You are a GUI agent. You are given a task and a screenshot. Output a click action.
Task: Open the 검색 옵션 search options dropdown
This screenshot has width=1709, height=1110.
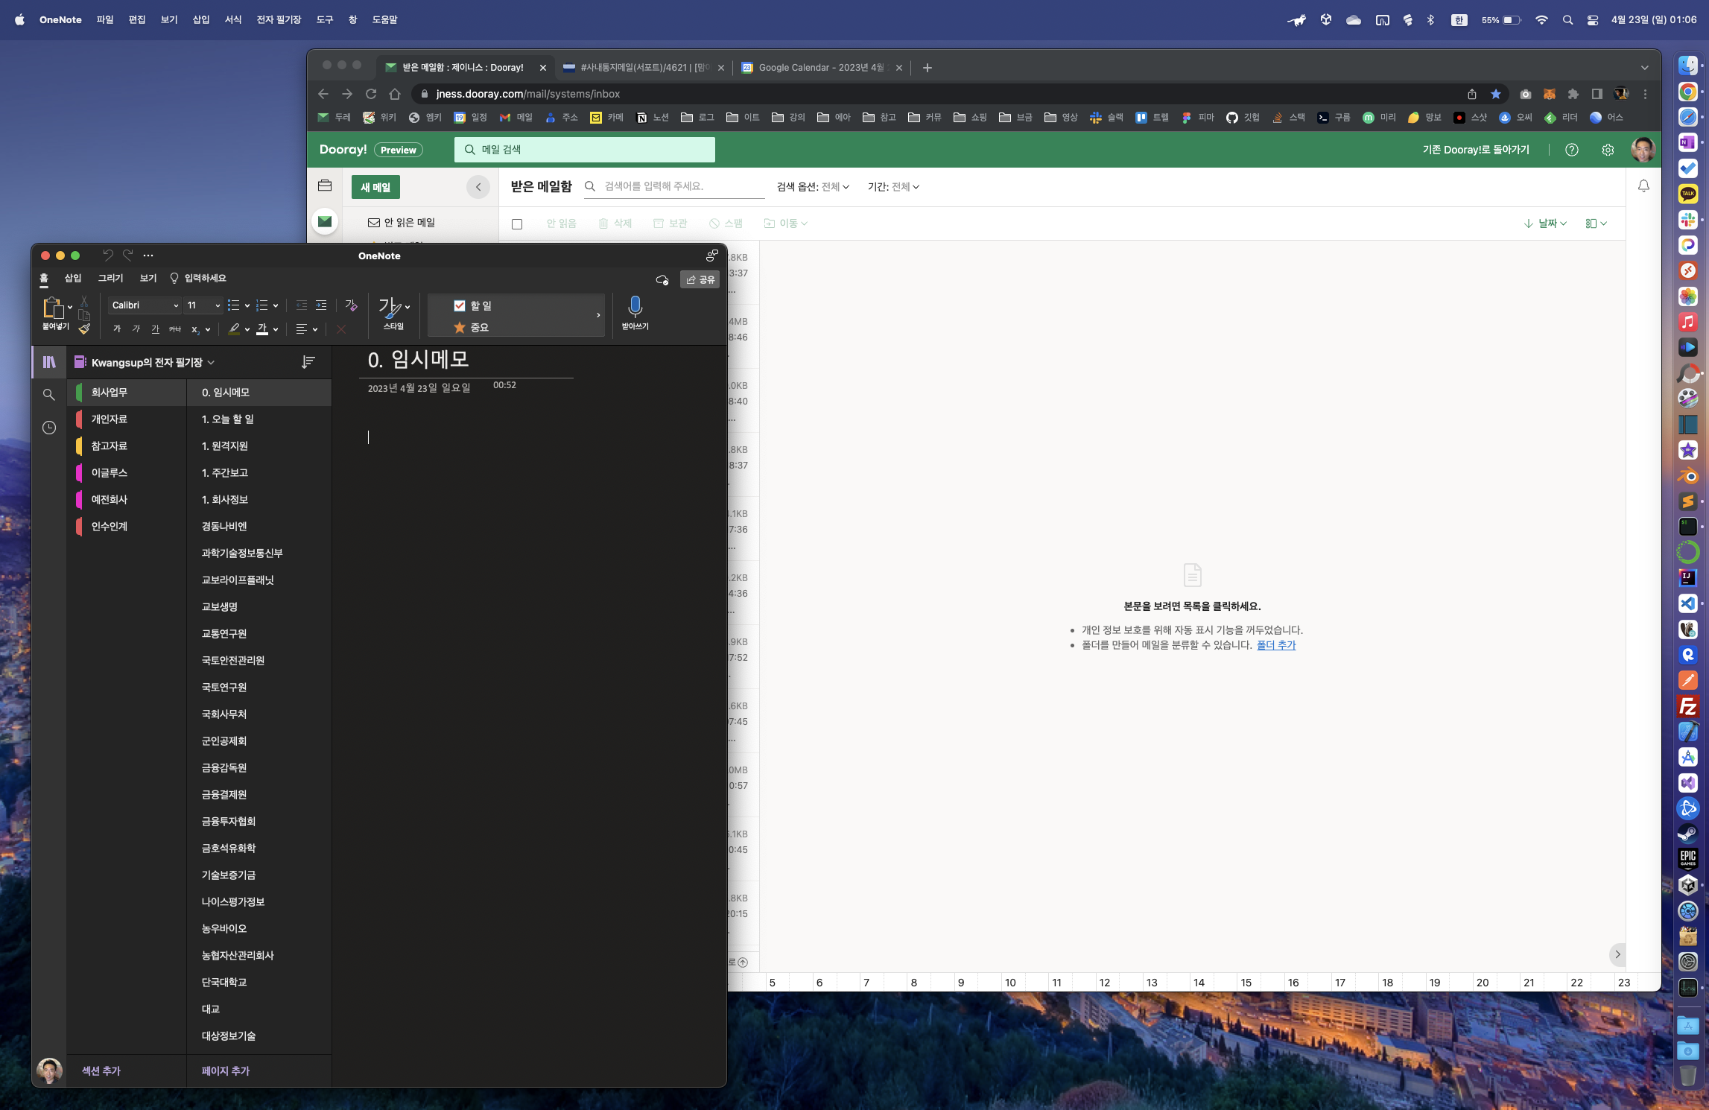click(812, 187)
